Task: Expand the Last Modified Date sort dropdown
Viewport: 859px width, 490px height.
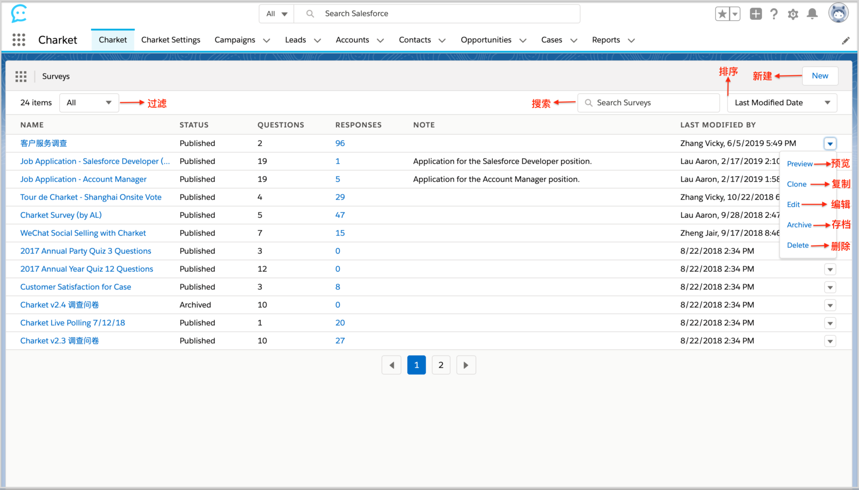Action: tap(782, 103)
